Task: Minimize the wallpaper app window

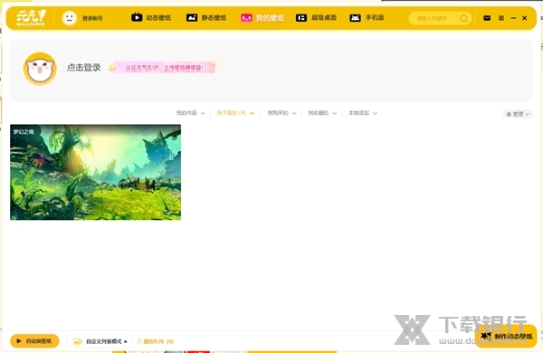Action: pyautogui.click(x=513, y=18)
